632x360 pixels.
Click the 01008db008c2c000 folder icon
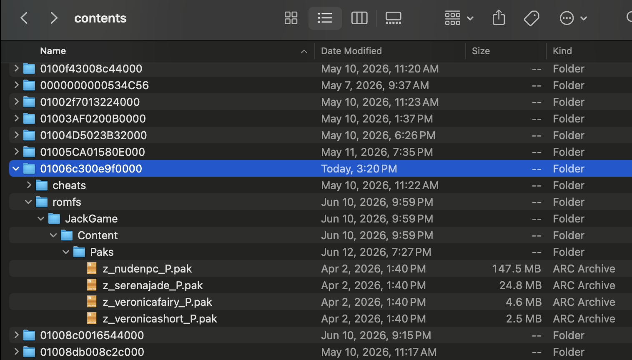pos(29,352)
